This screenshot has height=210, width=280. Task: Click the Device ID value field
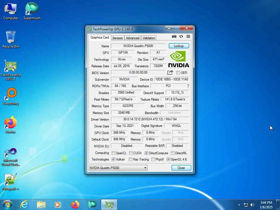[172, 79]
